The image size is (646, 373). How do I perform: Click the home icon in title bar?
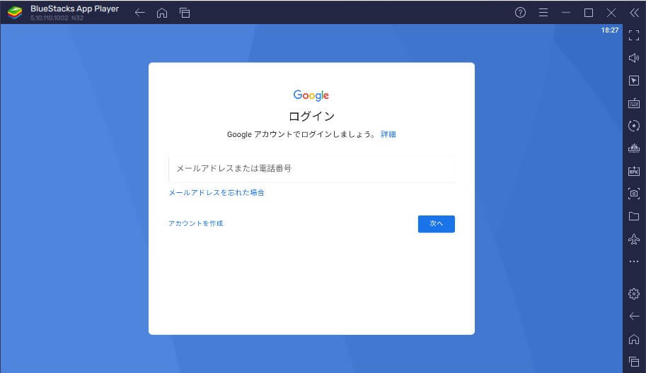coord(162,13)
